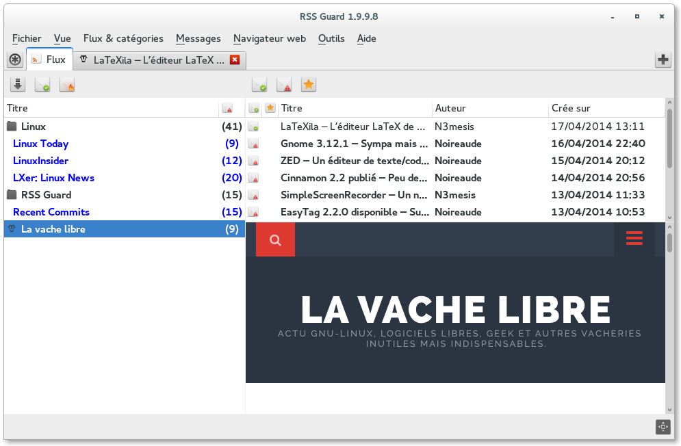This screenshot has width=681, height=446.
Task: Click author N3mesis on LaTeXila row
Action: (x=454, y=127)
